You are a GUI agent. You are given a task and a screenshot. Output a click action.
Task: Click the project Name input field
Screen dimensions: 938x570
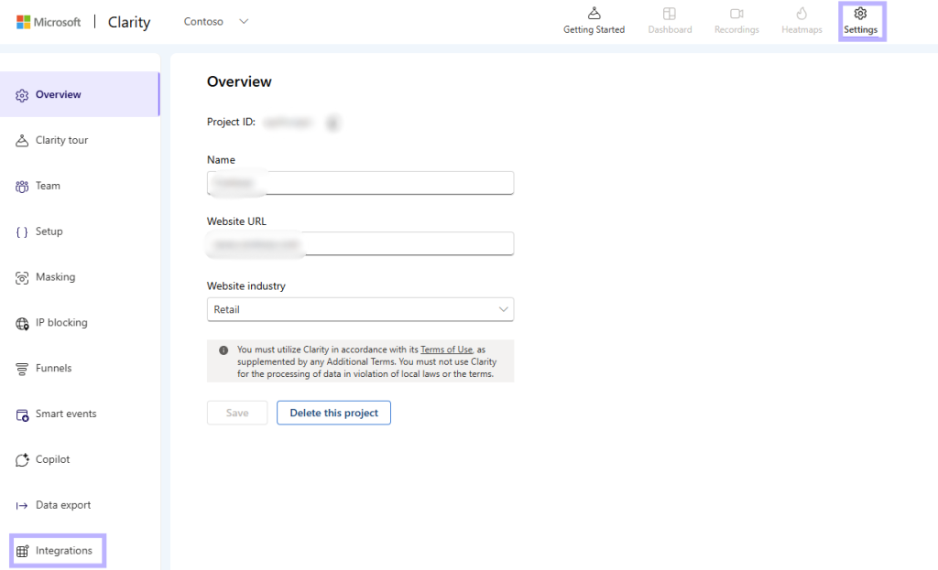pyautogui.click(x=360, y=183)
